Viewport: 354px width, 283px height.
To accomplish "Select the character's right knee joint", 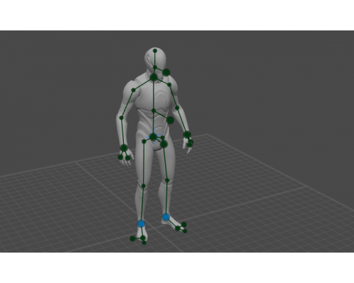I will (x=143, y=186).
